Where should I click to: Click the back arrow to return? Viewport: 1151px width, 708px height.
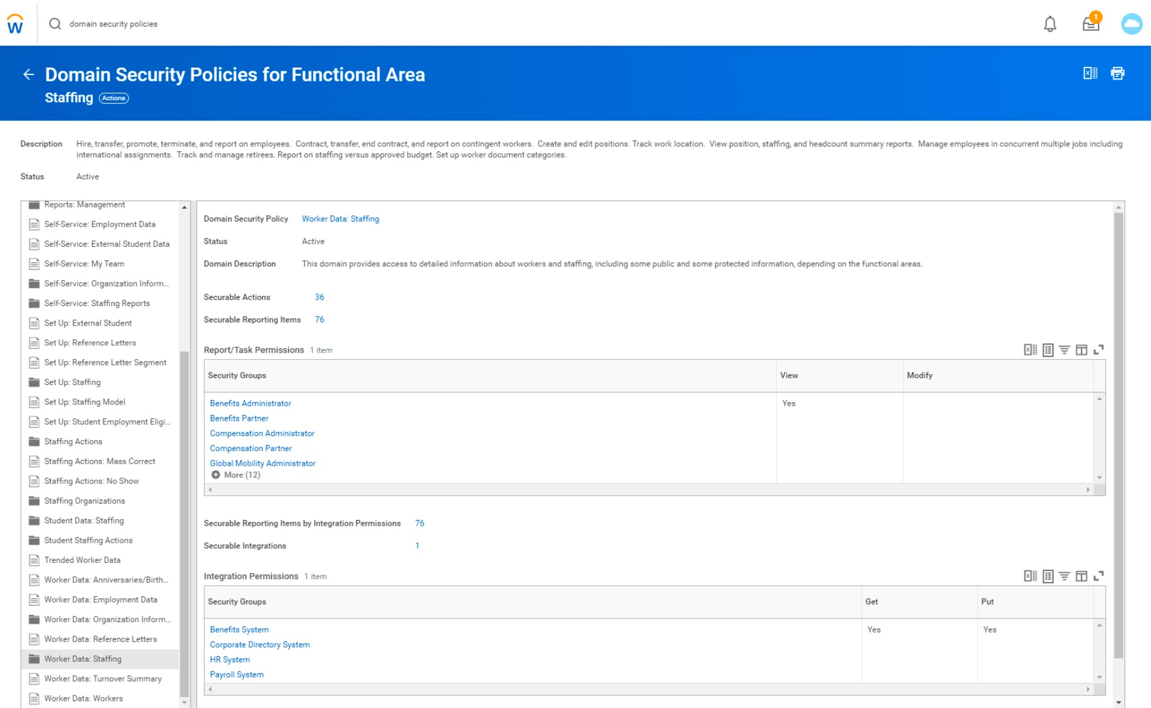point(28,74)
